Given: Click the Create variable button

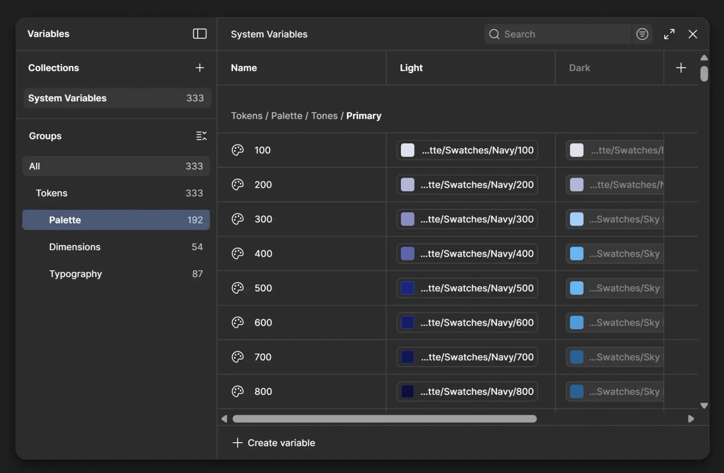Looking at the screenshot, I should (x=274, y=443).
